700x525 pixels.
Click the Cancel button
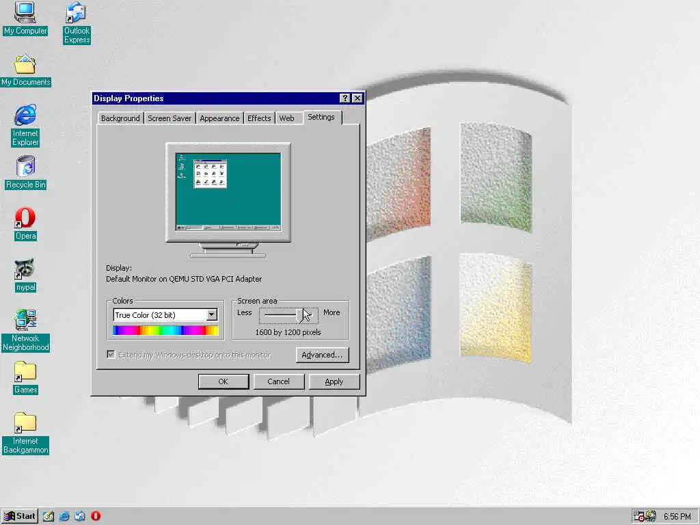279,381
